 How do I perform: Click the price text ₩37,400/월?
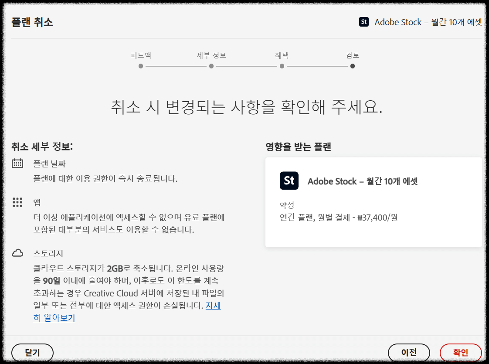tap(378, 218)
